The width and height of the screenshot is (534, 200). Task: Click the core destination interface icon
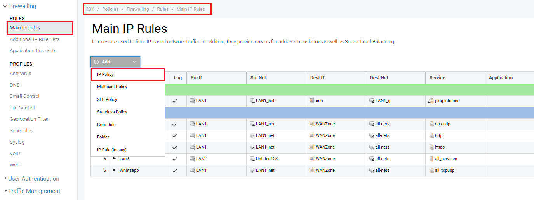pos(312,101)
